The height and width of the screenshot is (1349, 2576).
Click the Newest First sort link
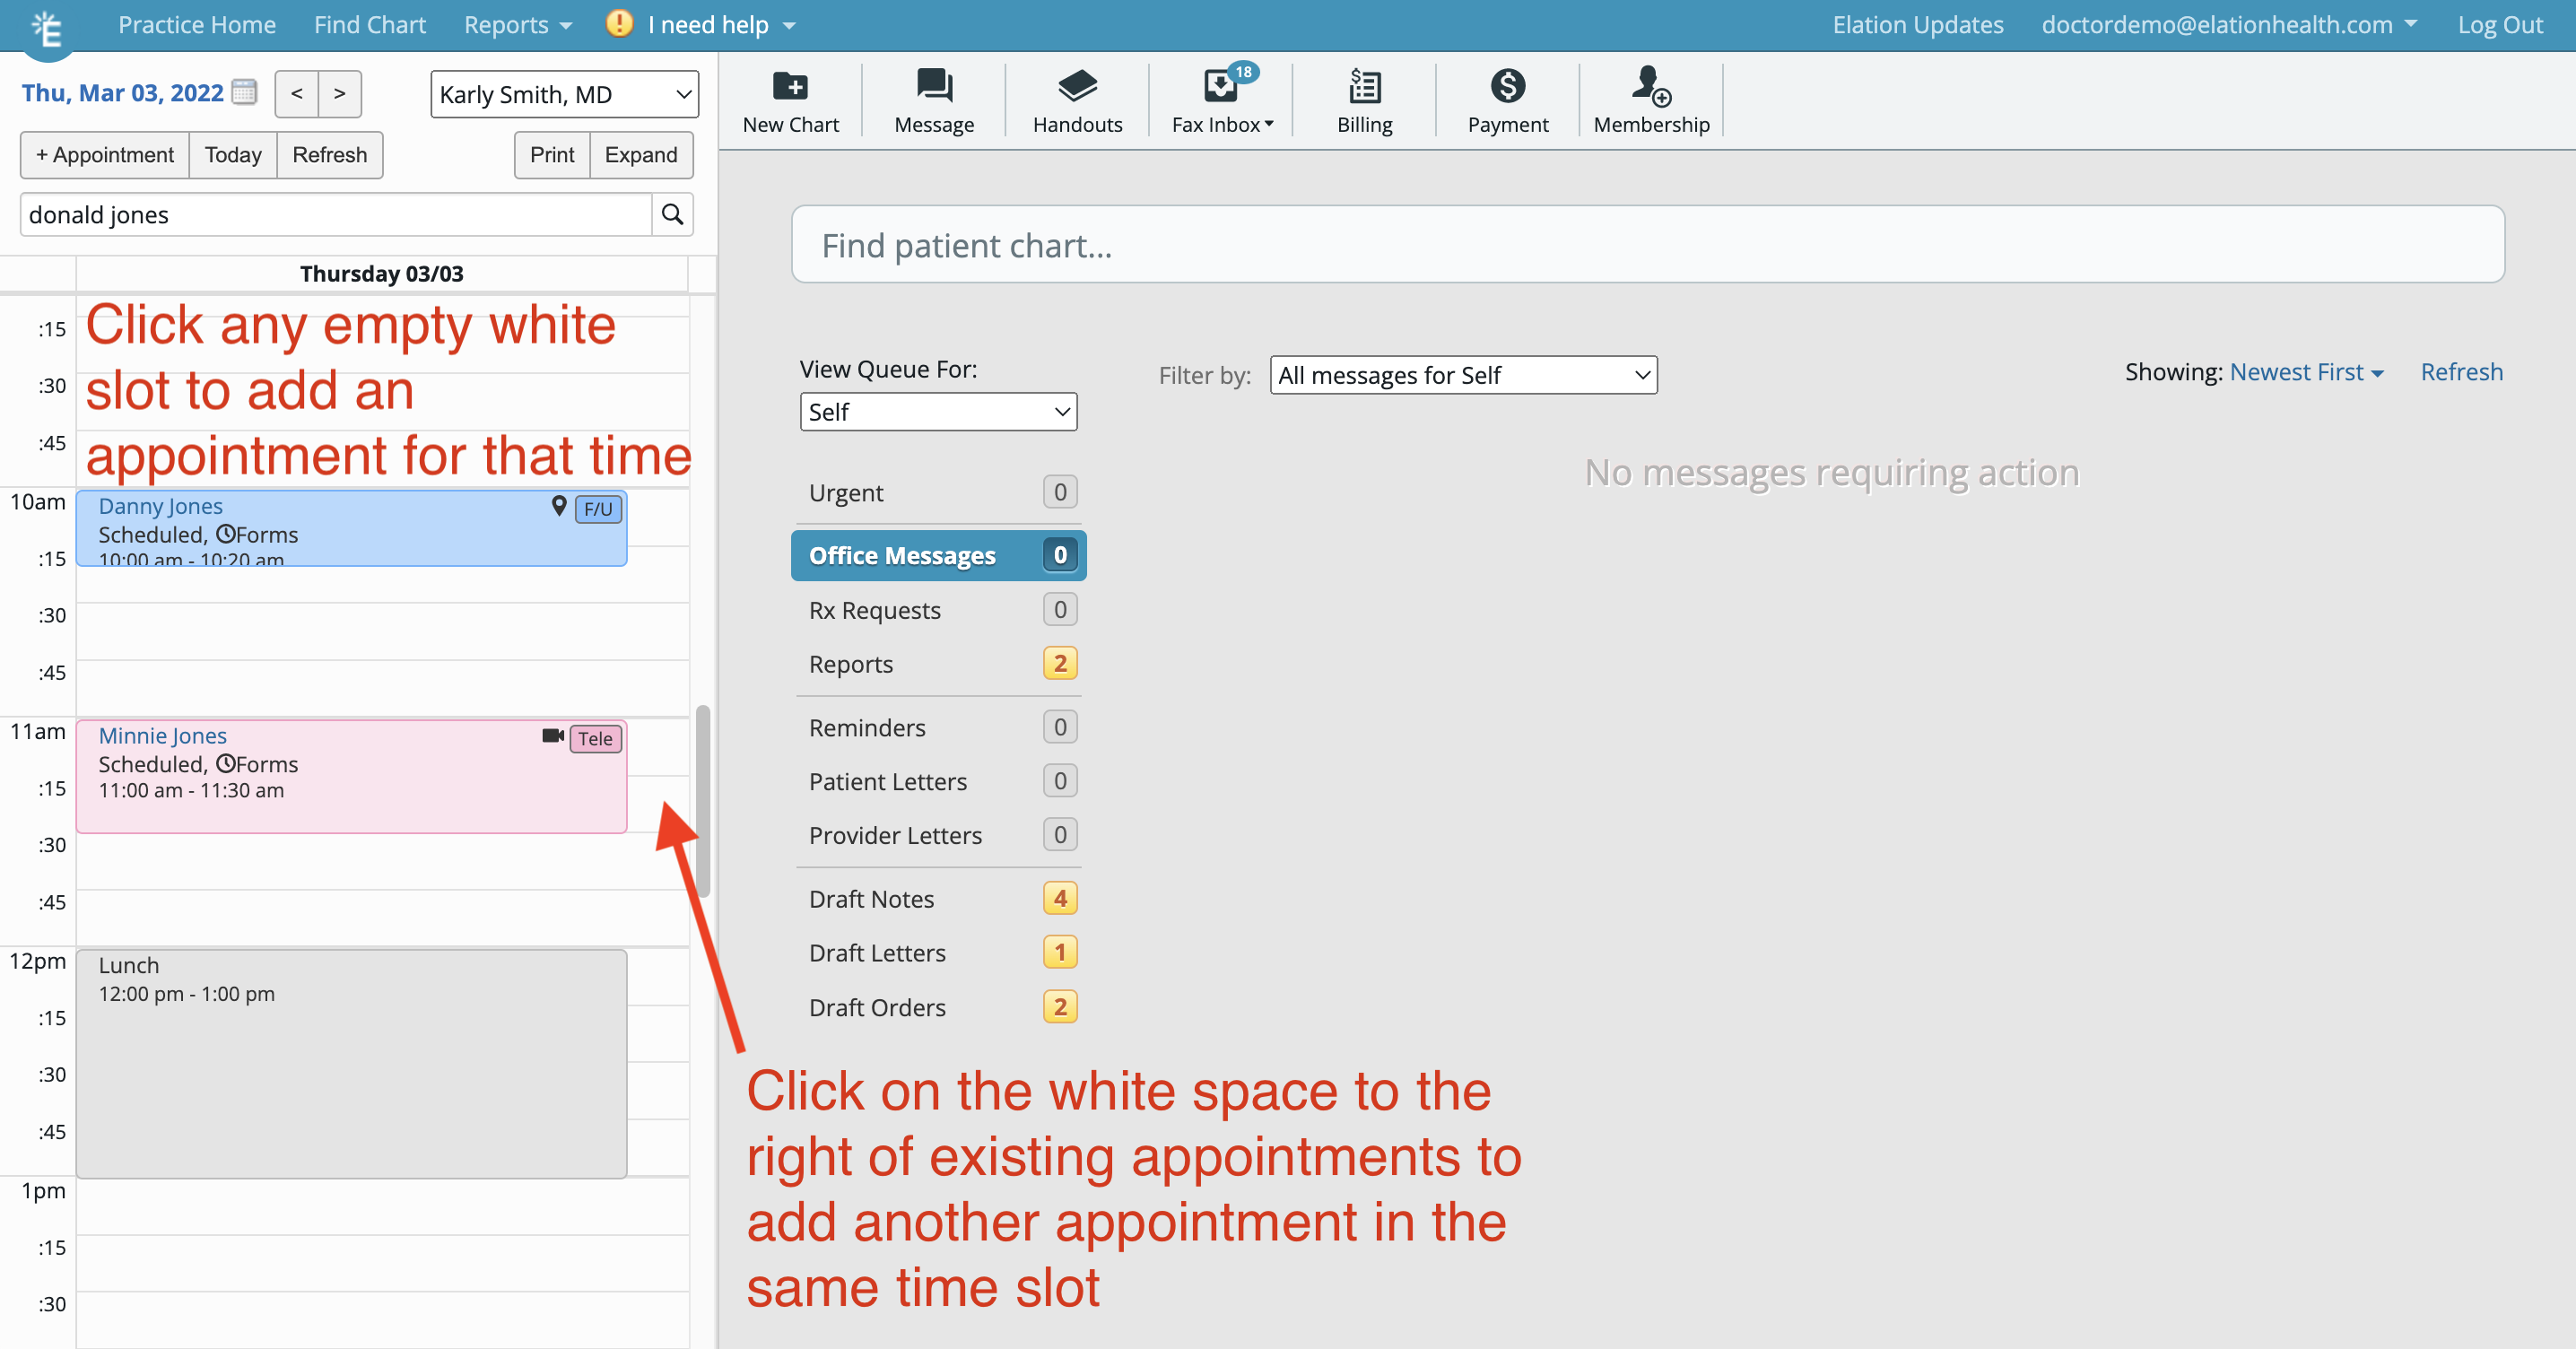pos(2305,371)
